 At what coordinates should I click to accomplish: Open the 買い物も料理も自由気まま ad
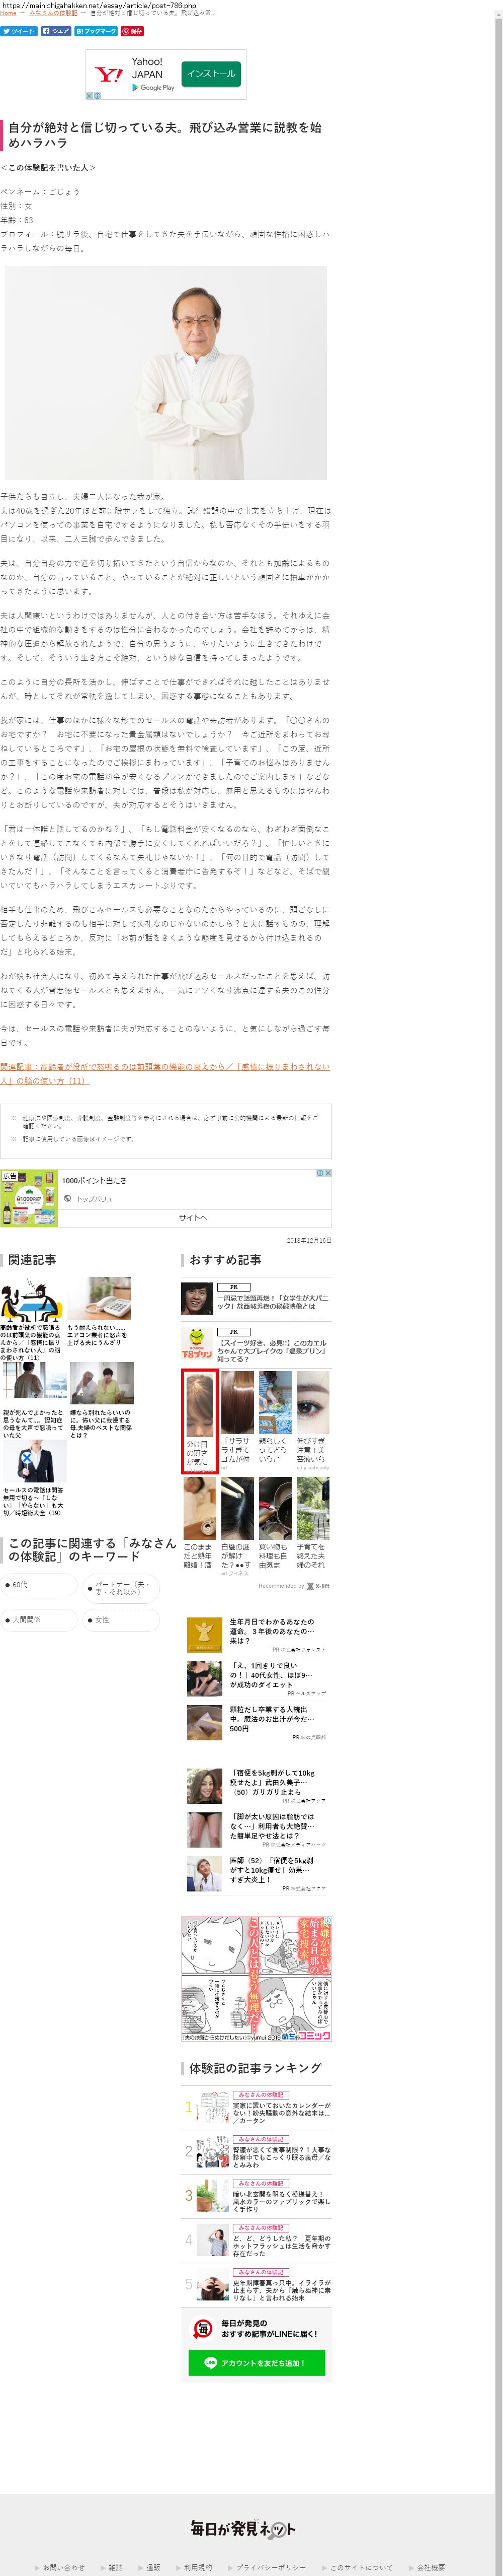275,1524
